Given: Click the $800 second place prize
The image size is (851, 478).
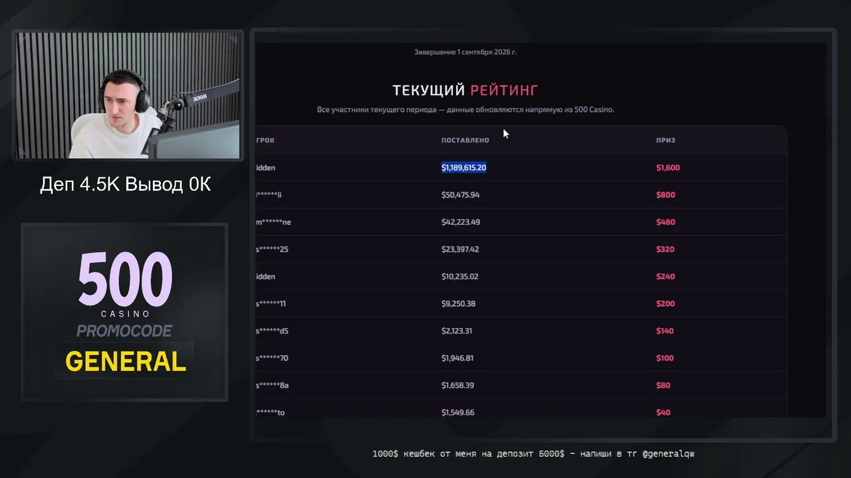Looking at the screenshot, I should pos(666,195).
